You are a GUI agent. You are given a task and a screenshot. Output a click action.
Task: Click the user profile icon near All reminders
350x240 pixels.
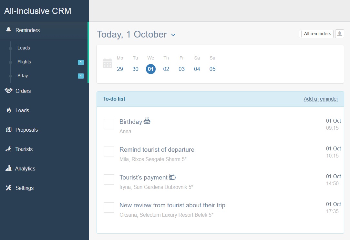point(339,34)
